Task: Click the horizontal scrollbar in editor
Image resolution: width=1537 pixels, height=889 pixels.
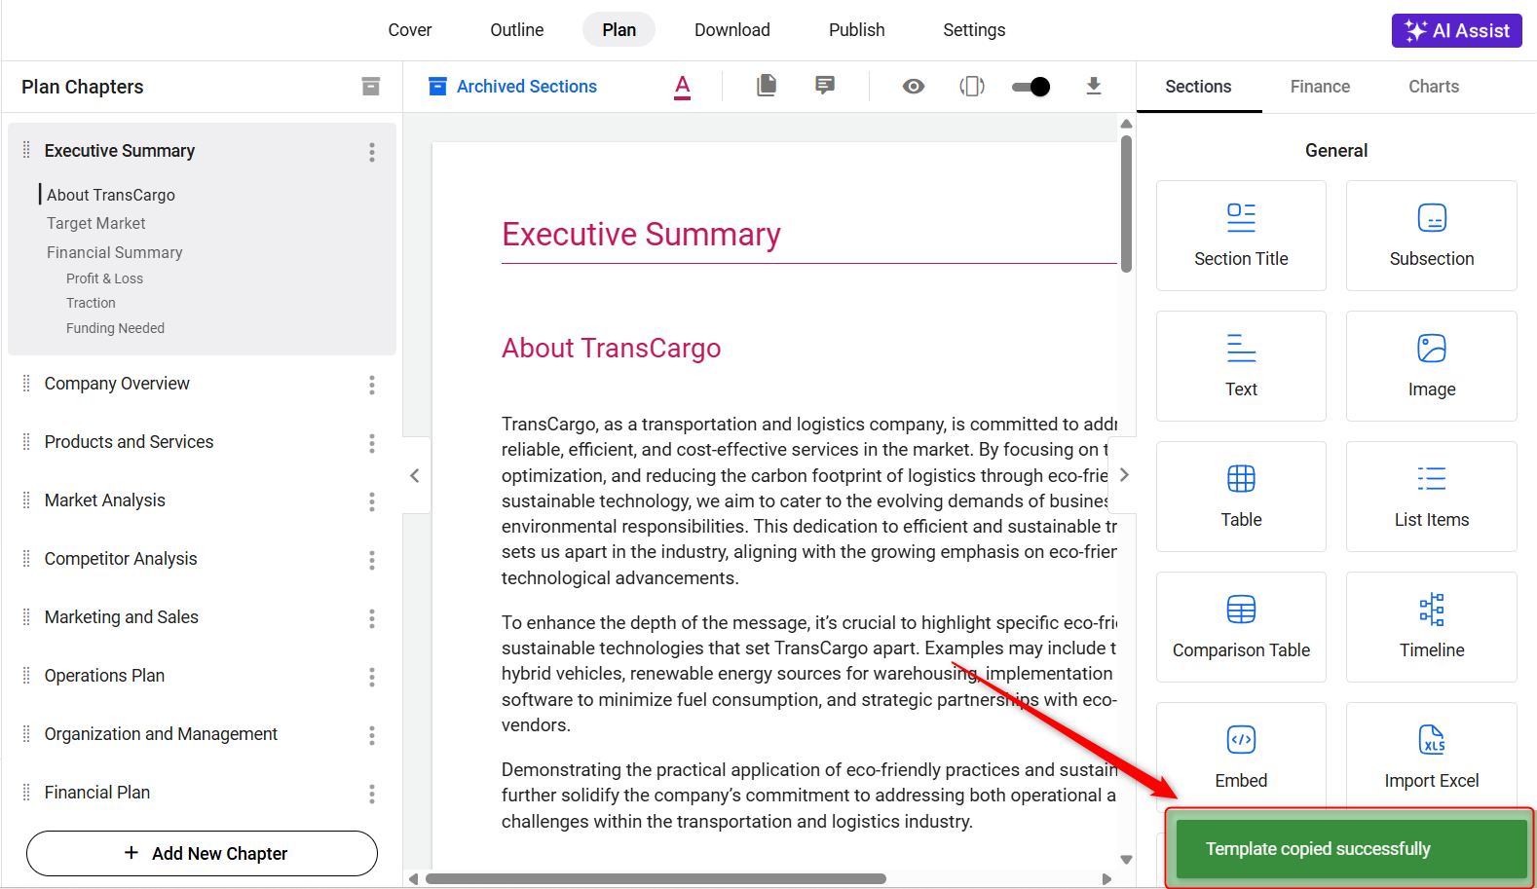Action: pos(656,878)
